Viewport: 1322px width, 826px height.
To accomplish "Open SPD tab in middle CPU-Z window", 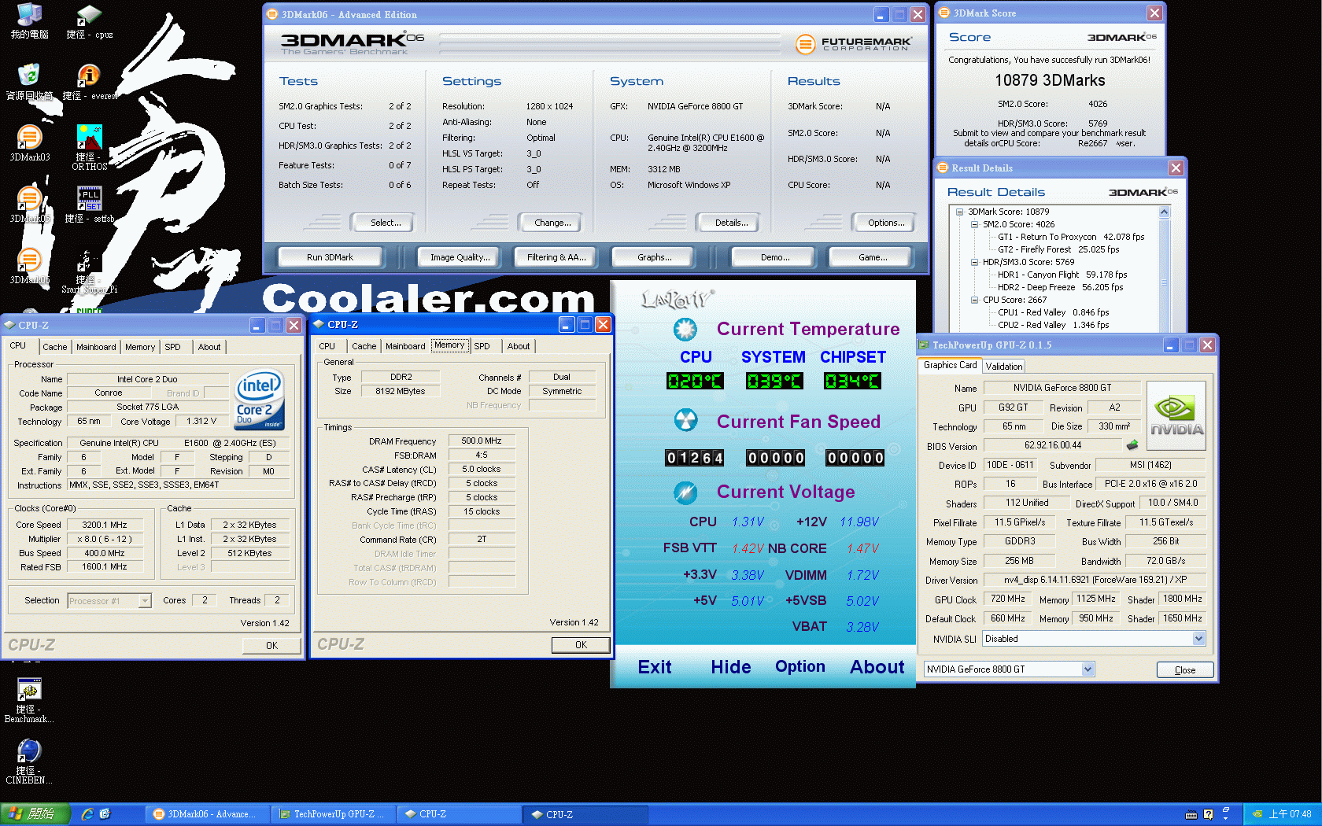I will click(x=482, y=346).
